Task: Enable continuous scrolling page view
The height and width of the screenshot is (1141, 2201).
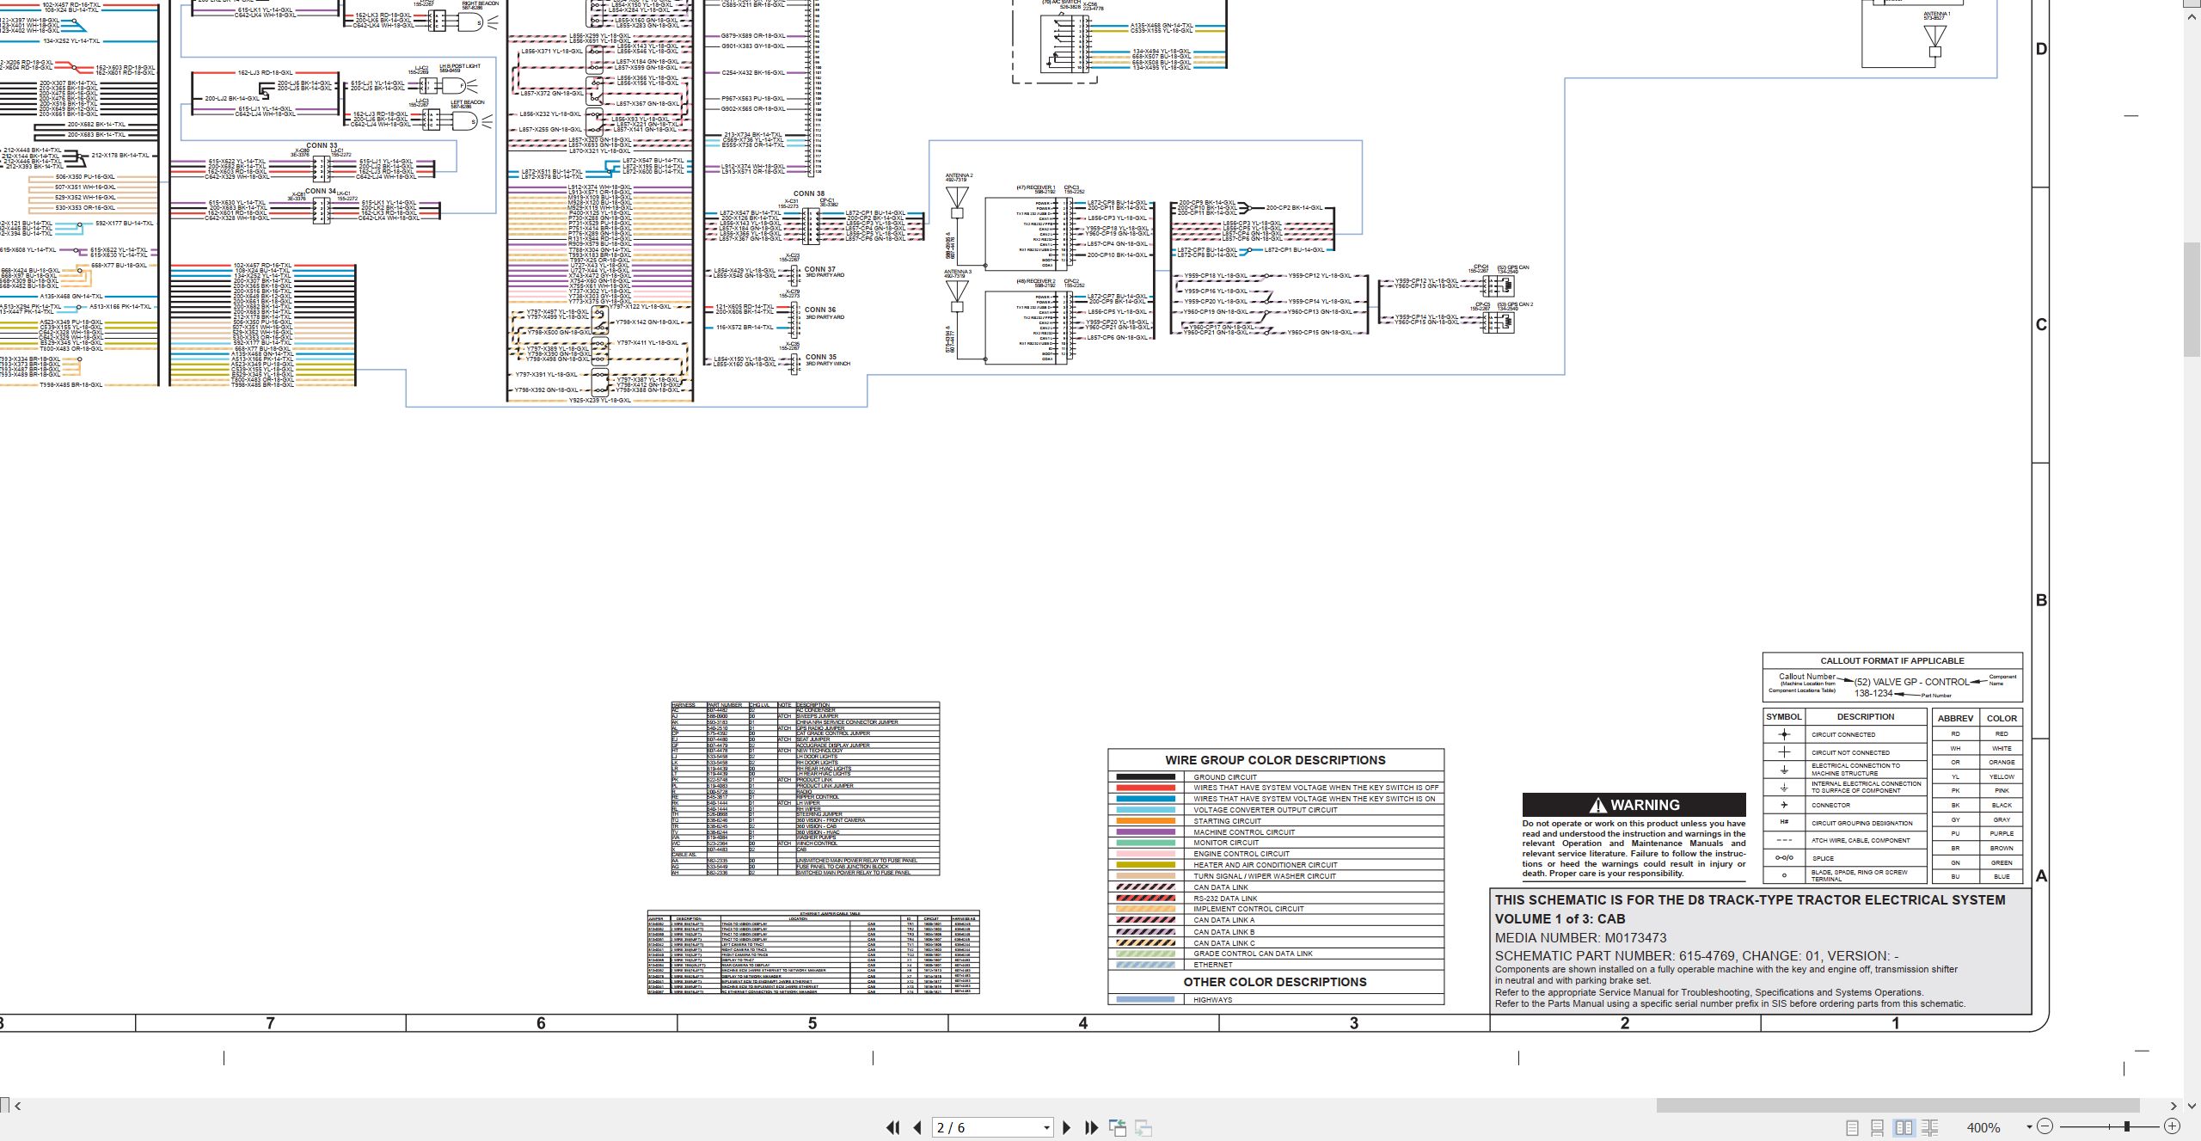Action: coord(1878,1127)
